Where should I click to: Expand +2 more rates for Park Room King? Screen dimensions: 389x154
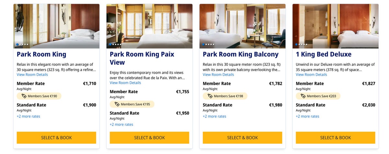pos(29,116)
